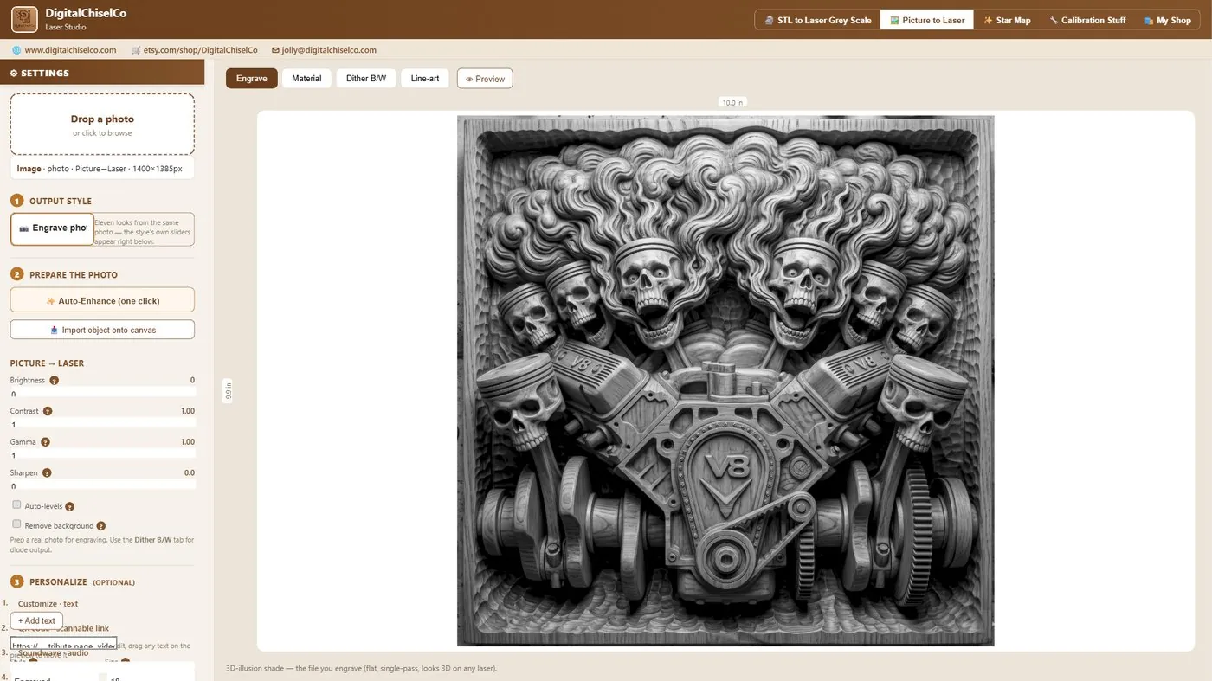Select the Engrave view tab
Image resolution: width=1212 pixels, height=681 pixels.
[x=252, y=79]
